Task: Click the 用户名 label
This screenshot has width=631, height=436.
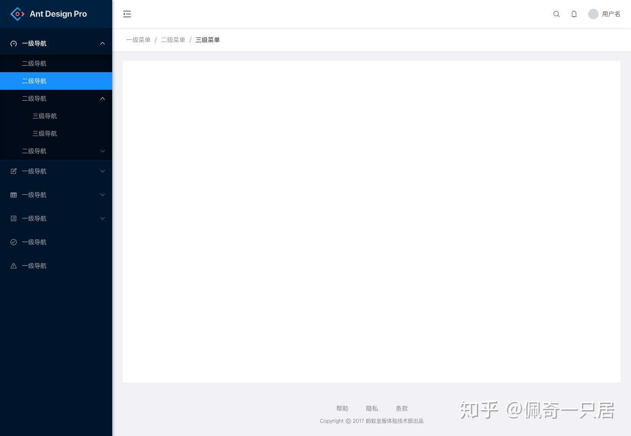Action: pyautogui.click(x=611, y=14)
